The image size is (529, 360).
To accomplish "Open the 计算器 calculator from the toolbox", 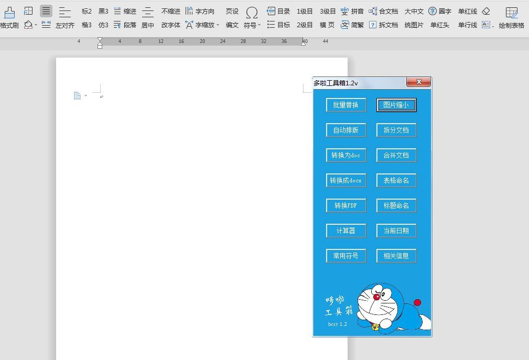I will (x=346, y=231).
